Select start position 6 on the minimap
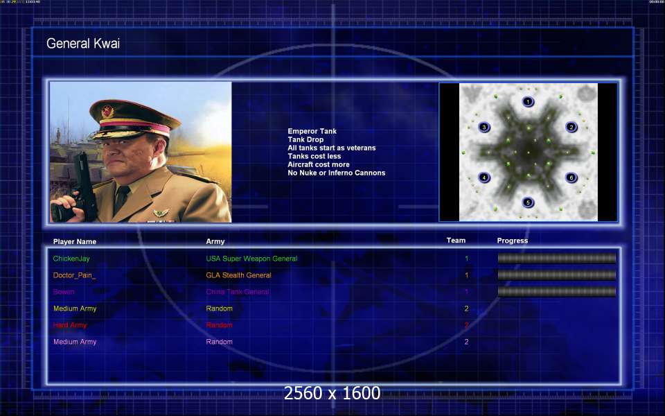The image size is (665, 416). tap(571, 177)
